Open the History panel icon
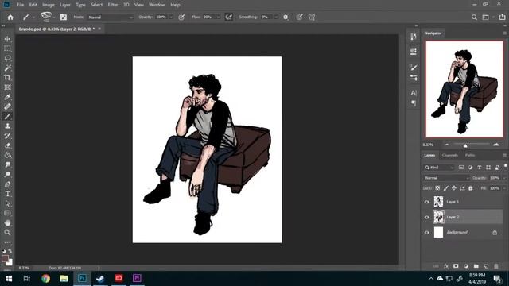Image resolution: width=509 pixels, height=286 pixels. 414,37
